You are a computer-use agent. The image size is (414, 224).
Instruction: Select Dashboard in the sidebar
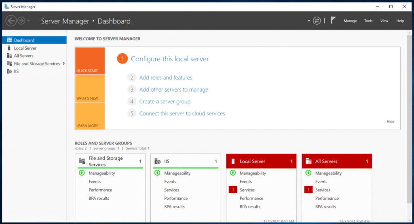pyautogui.click(x=34, y=40)
